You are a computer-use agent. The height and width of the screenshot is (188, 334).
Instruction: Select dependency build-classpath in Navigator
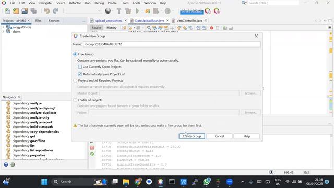(32, 127)
